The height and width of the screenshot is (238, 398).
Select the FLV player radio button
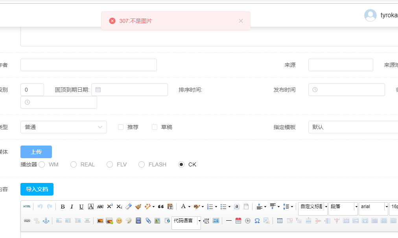point(110,164)
